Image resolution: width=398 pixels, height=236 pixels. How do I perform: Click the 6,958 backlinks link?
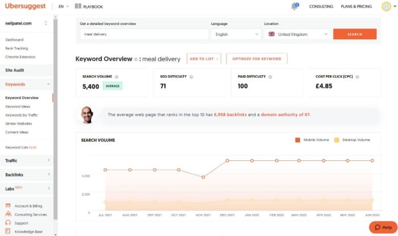coord(230,115)
